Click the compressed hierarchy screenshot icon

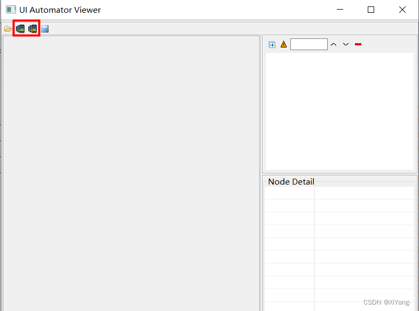(x=33, y=29)
